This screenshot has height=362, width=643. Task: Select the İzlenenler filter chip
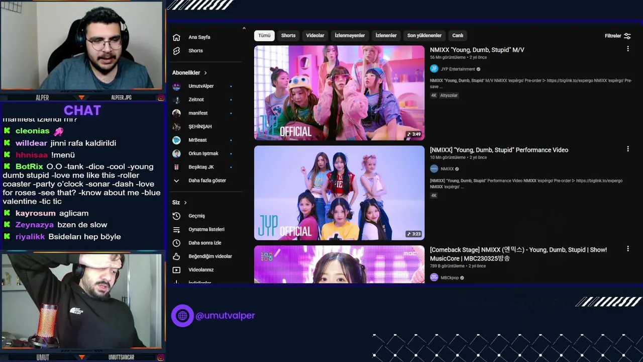tap(386, 36)
